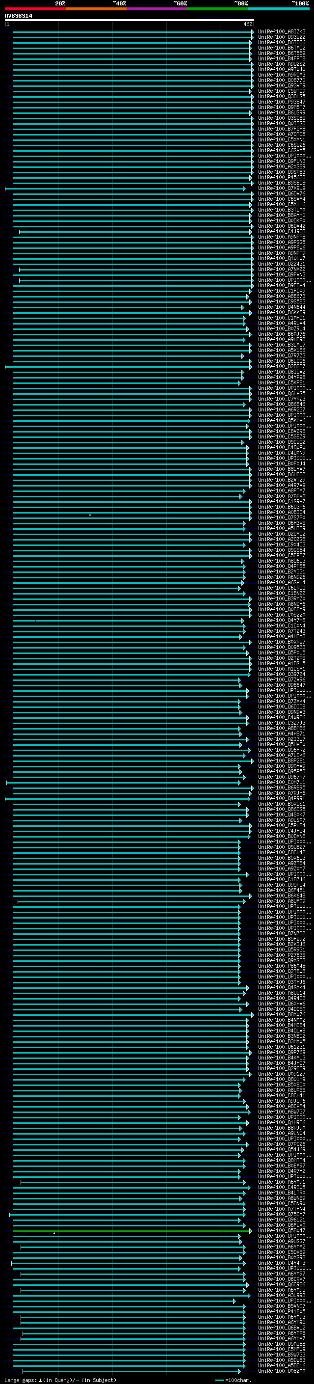Image resolution: width=314 pixels, height=1384 pixels.
Task: Click the green alignment bar for UniRef100_Q5B047
Action: [131, 1231]
